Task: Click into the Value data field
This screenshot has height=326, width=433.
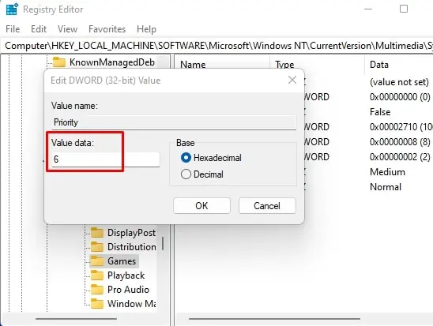Action: [x=106, y=159]
